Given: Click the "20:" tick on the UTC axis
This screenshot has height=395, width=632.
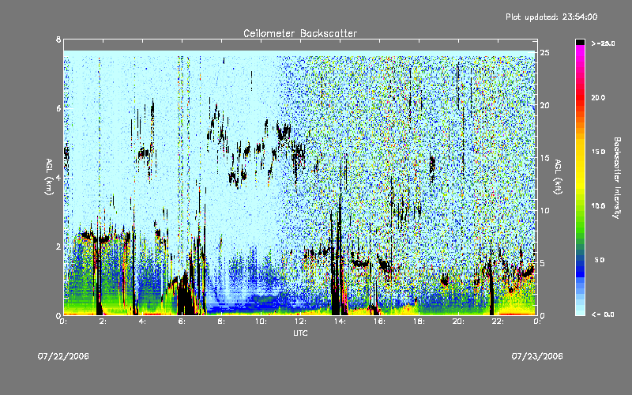Looking at the screenshot, I should [459, 322].
